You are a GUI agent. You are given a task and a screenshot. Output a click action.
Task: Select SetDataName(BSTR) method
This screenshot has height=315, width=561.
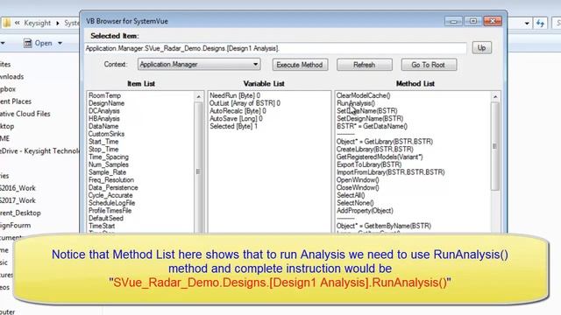(366, 111)
